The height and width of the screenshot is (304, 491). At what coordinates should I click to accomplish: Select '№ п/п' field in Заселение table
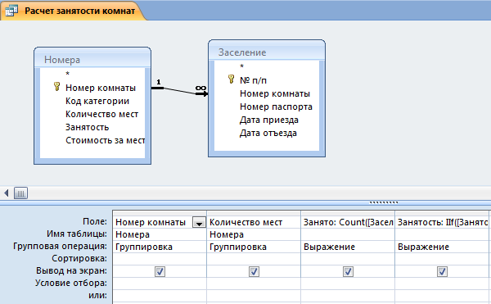pyautogui.click(x=253, y=80)
